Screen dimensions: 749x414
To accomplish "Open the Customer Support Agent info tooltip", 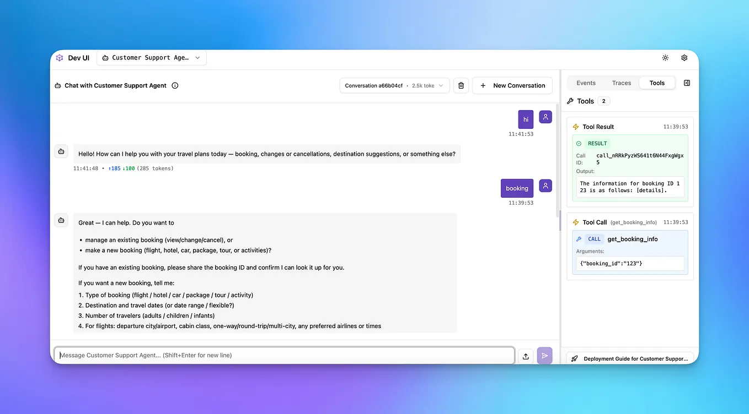I will (x=175, y=85).
